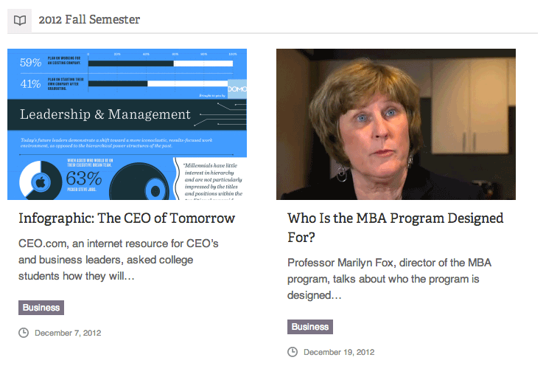Click the open book icon beside 2012 Fall Semester
The width and height of the screenshot is (546, 366).
click(19, 20)
